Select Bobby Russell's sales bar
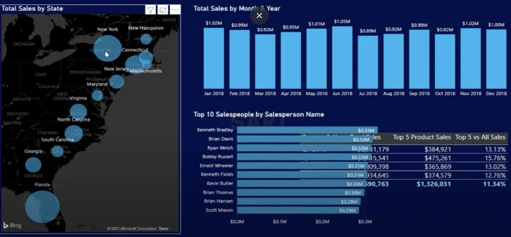 click(304, 157)
